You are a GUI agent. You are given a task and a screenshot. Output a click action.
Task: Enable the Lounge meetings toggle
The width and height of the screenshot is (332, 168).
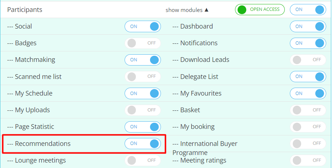(142, 160)
